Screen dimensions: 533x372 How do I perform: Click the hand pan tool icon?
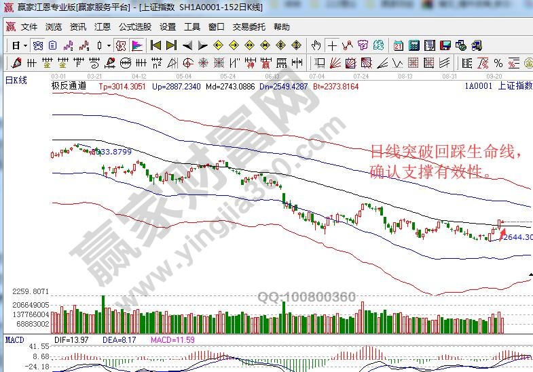click(x=316, y=46)
